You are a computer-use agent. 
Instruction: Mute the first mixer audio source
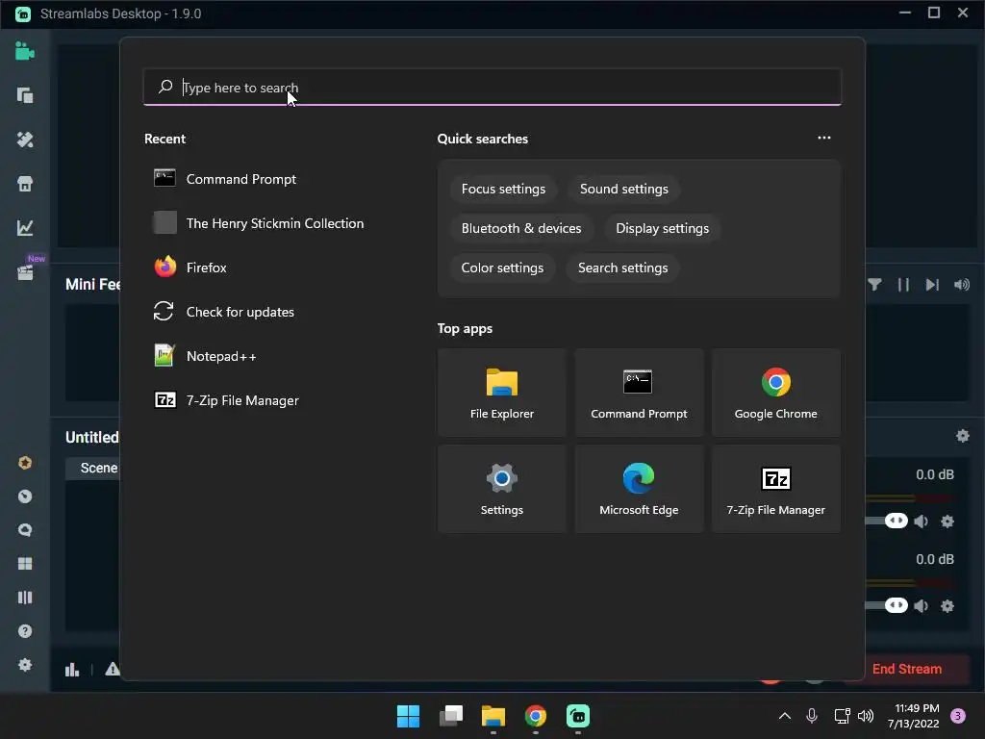coord(921,521)
